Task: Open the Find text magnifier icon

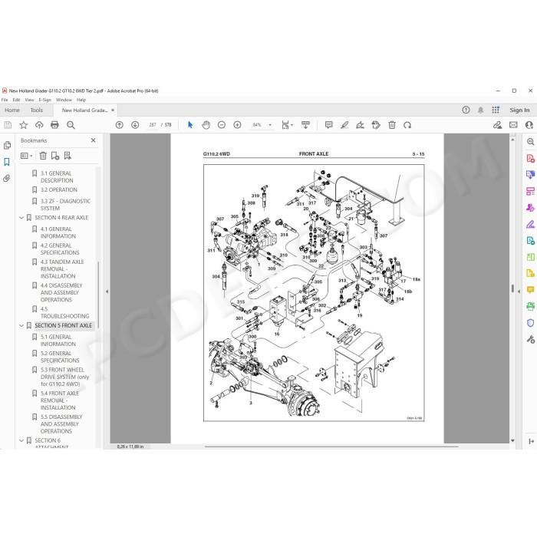Action: click(x=71, y=125)
